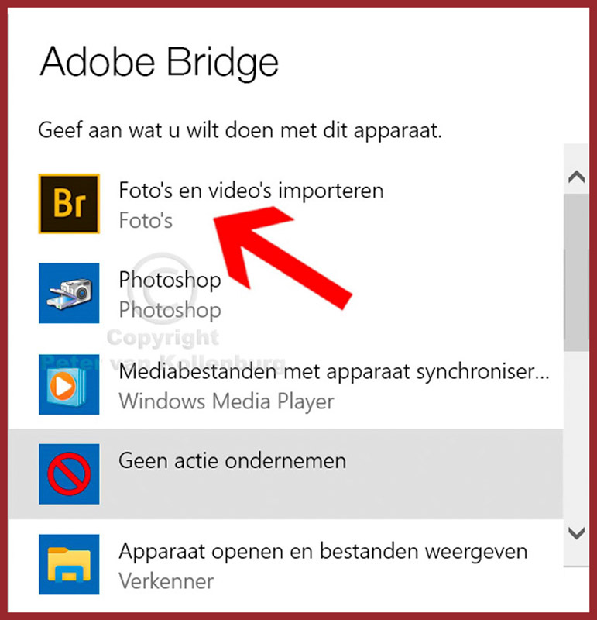Choose Foto's en video's importeren

point(252,191)
